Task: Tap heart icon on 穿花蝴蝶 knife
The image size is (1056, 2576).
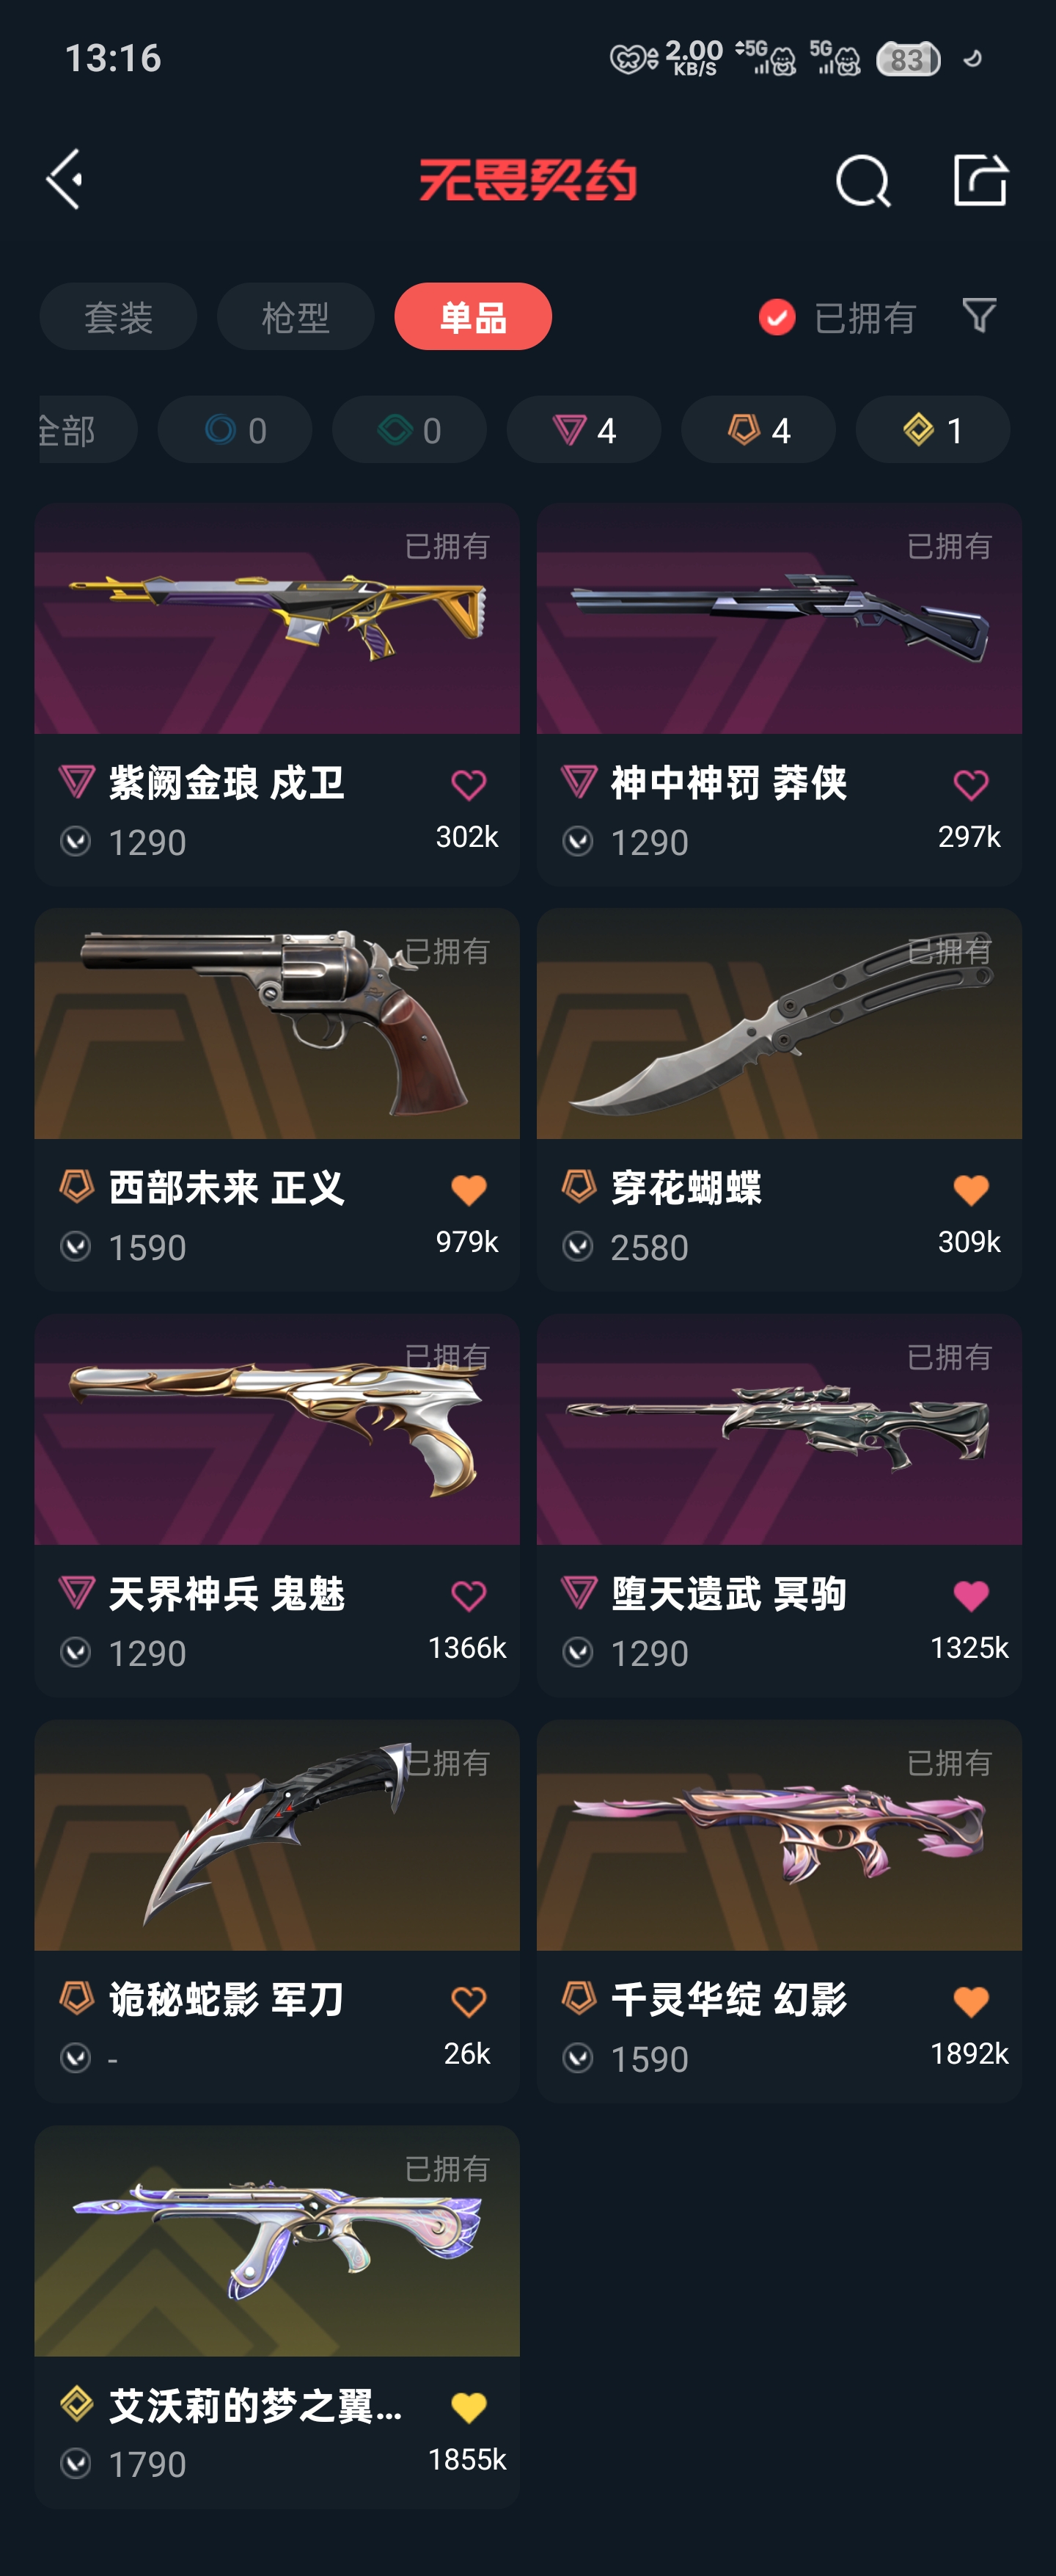Action: (x=971, y=1190)
